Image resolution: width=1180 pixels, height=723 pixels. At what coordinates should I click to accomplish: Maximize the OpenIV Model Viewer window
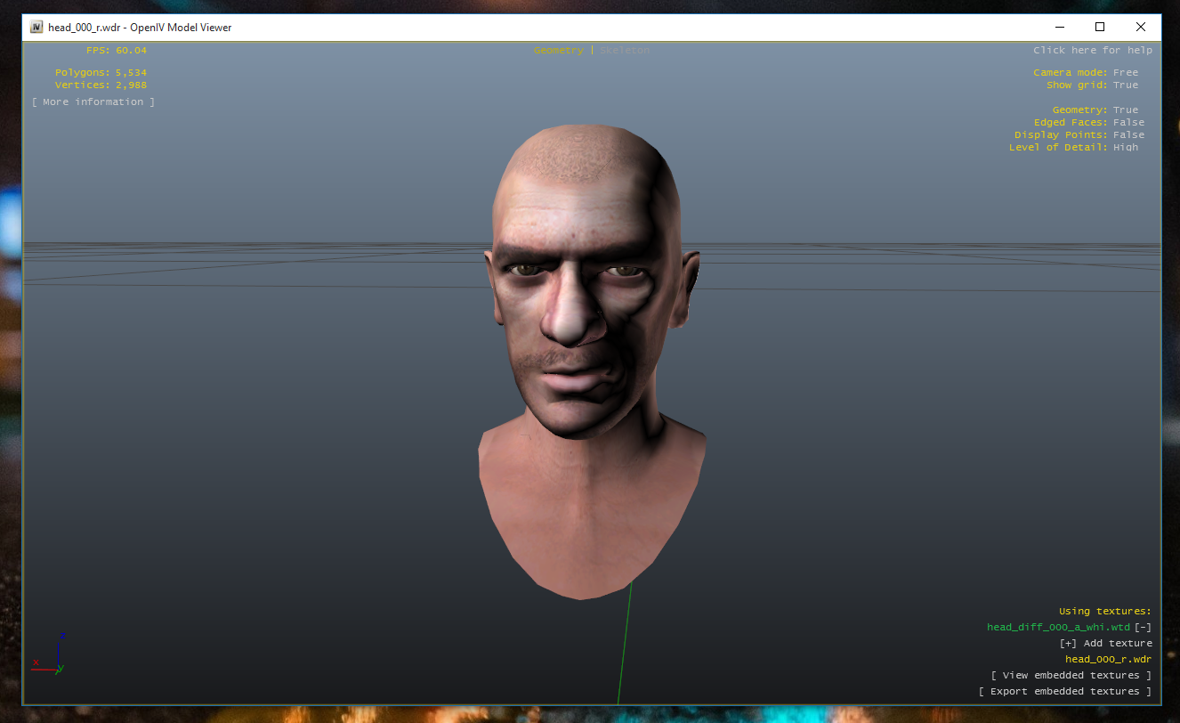tap(1100, 27)
